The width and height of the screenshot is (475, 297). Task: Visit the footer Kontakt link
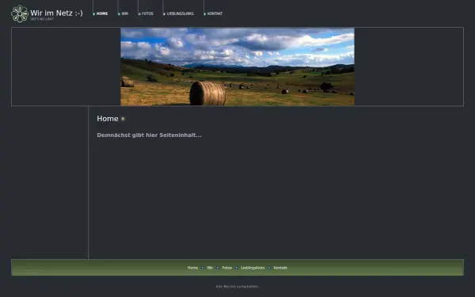point(280,268)
